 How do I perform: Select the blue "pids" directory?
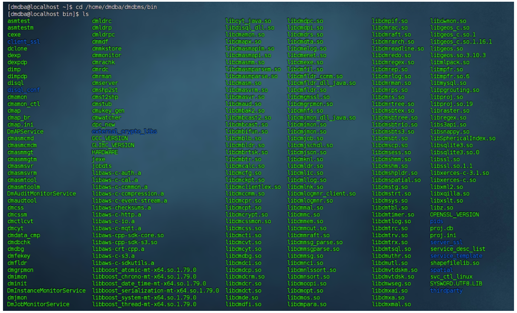coord(437,221)
